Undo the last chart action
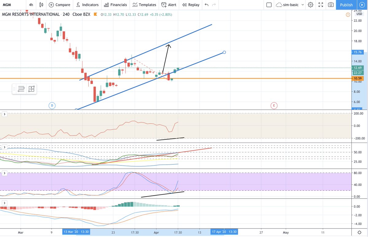The width and height of the screenshot is (368, 237). pyautogui.click(x=206, y=5)
